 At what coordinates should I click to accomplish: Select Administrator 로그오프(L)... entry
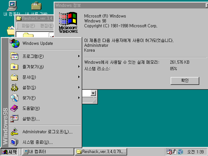point(45,132)
